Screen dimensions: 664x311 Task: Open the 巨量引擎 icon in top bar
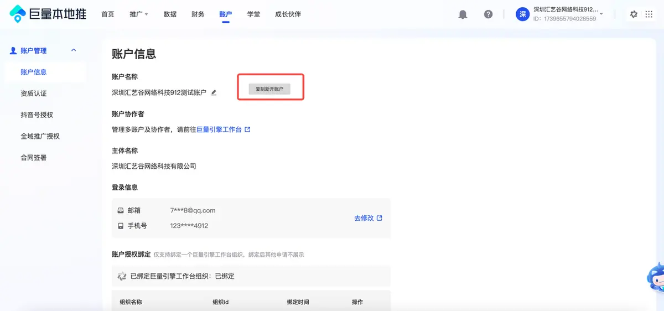coord(634,14)
